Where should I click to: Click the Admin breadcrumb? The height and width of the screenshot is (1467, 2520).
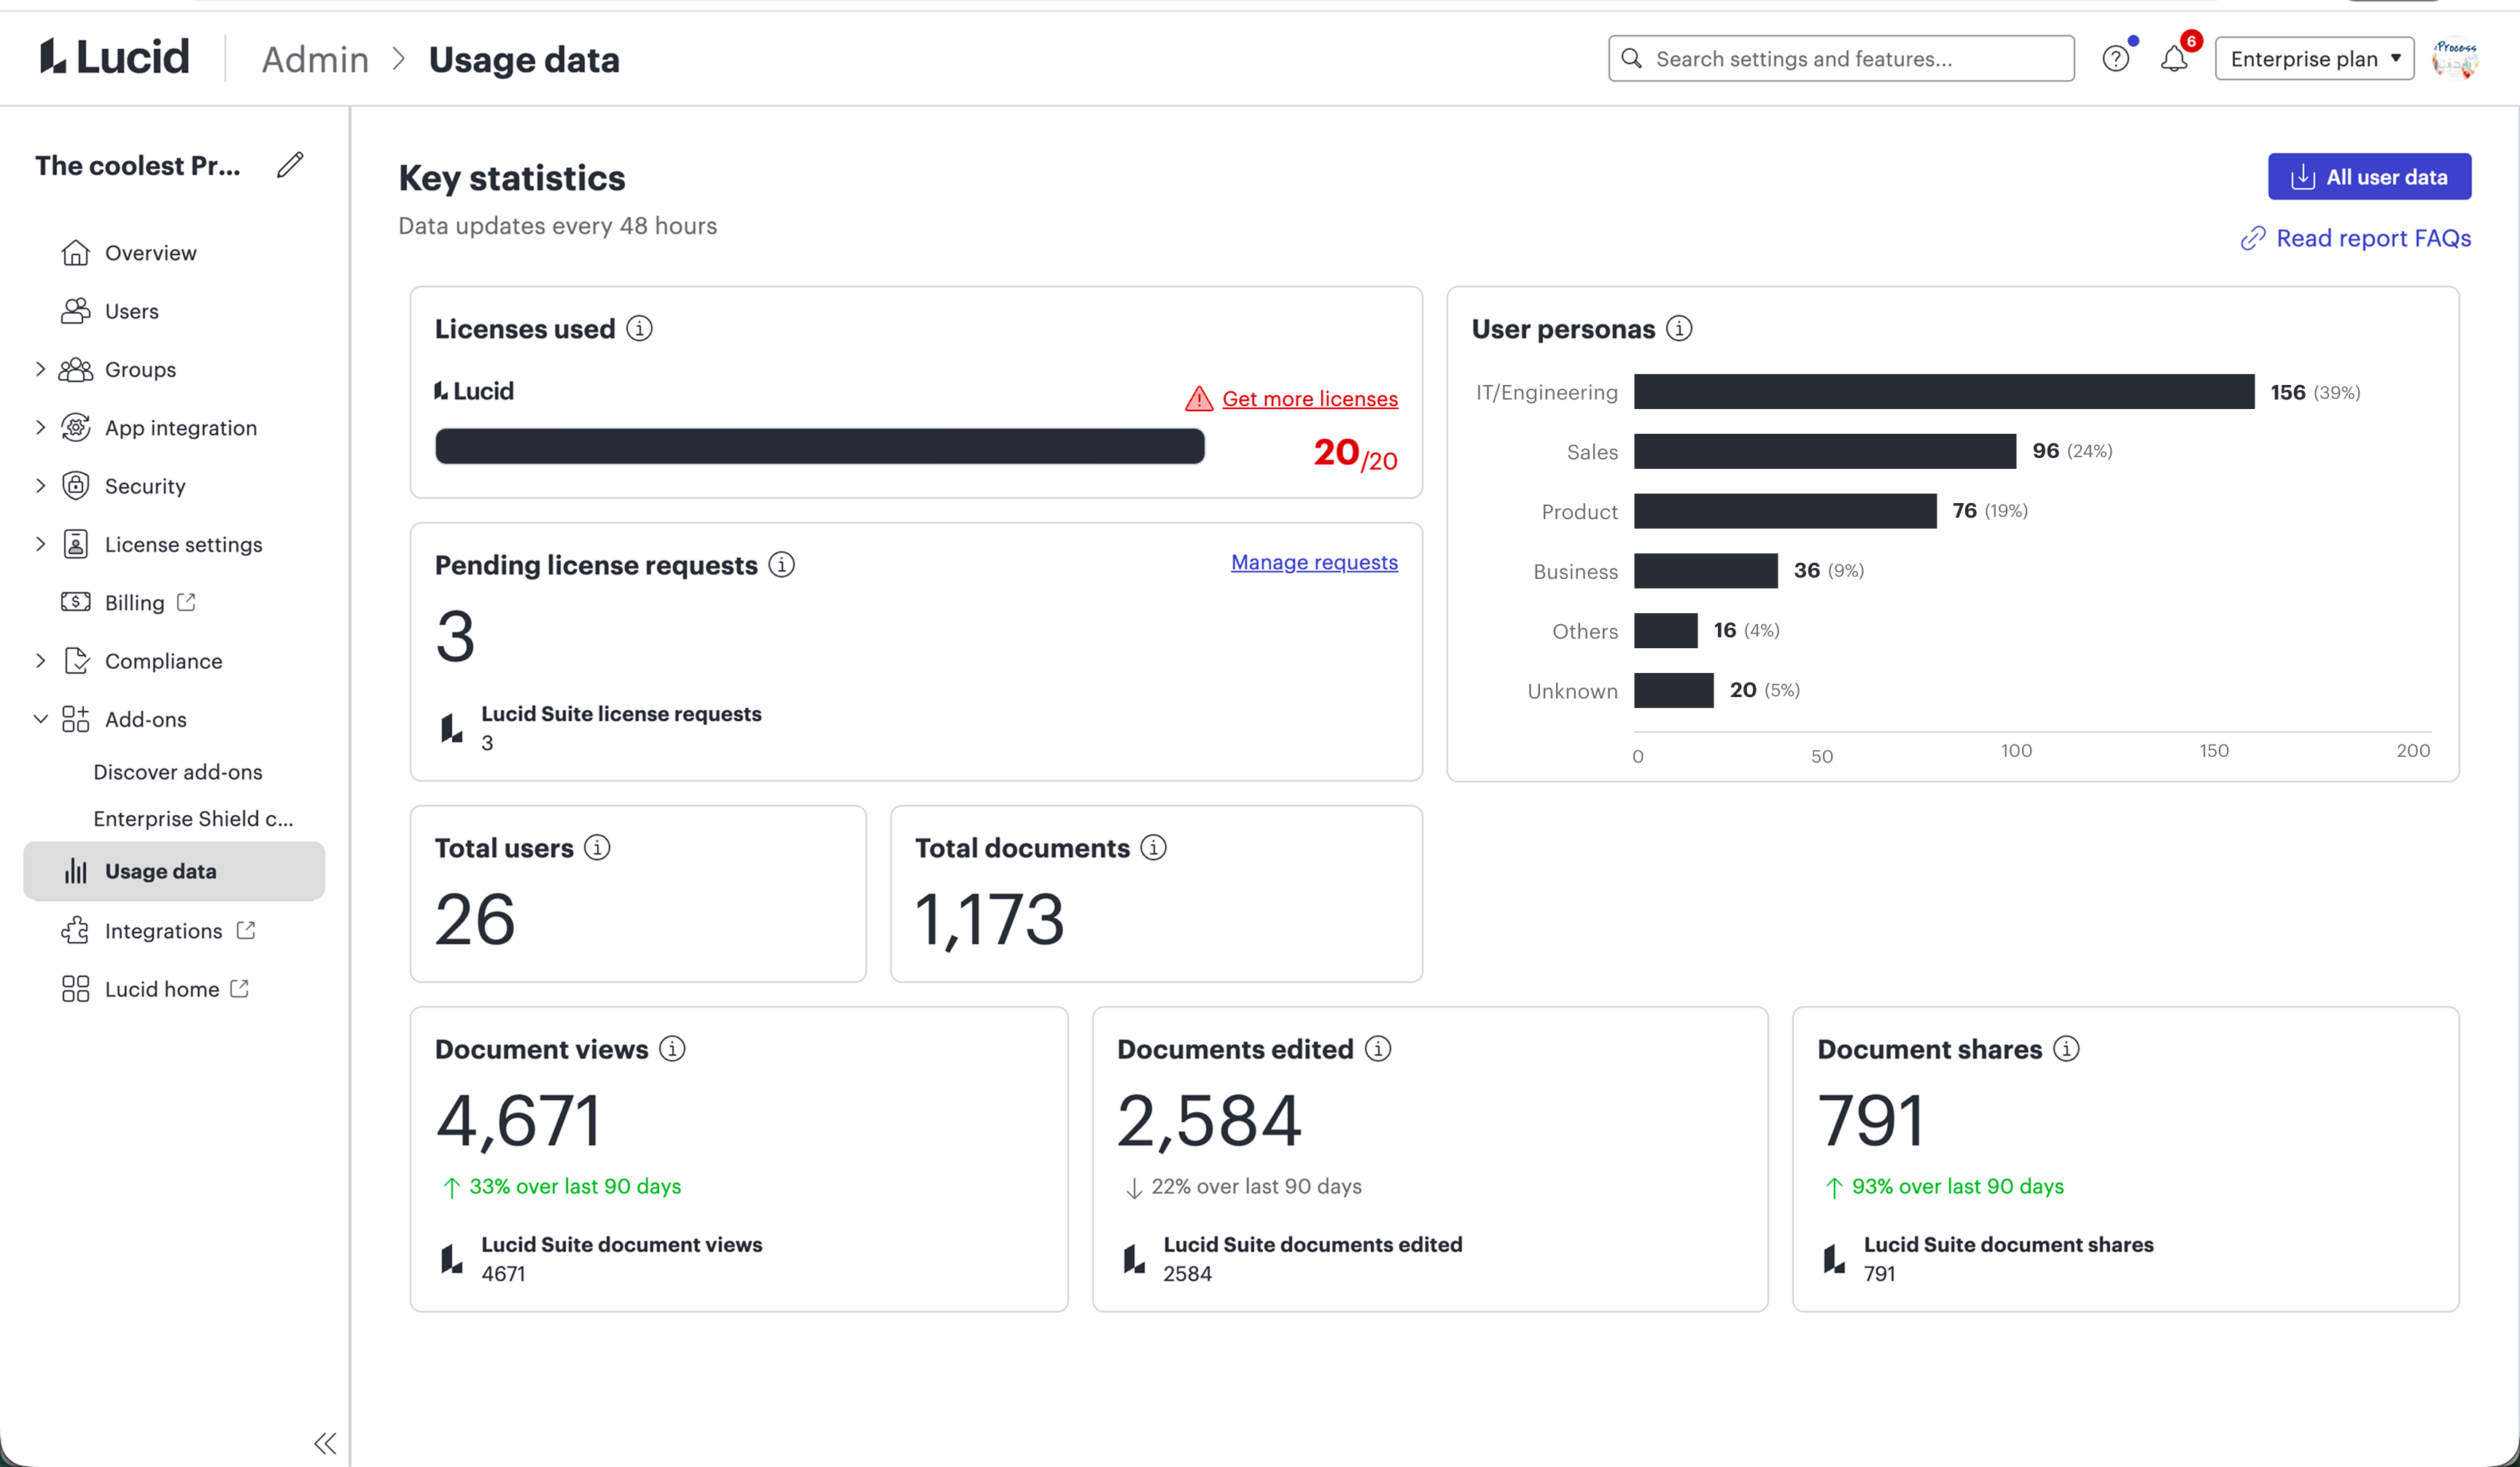coord(315,58)
